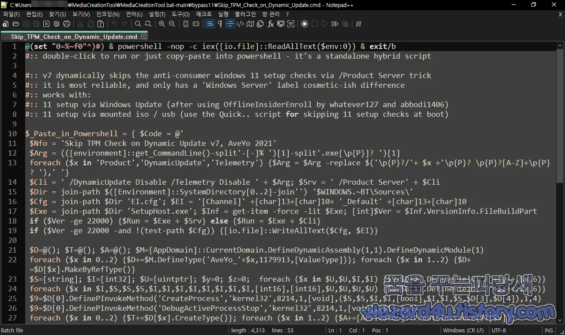Open the 도구(O) menu
This screenshot has height=335, width=565.
tap(181, 15)
